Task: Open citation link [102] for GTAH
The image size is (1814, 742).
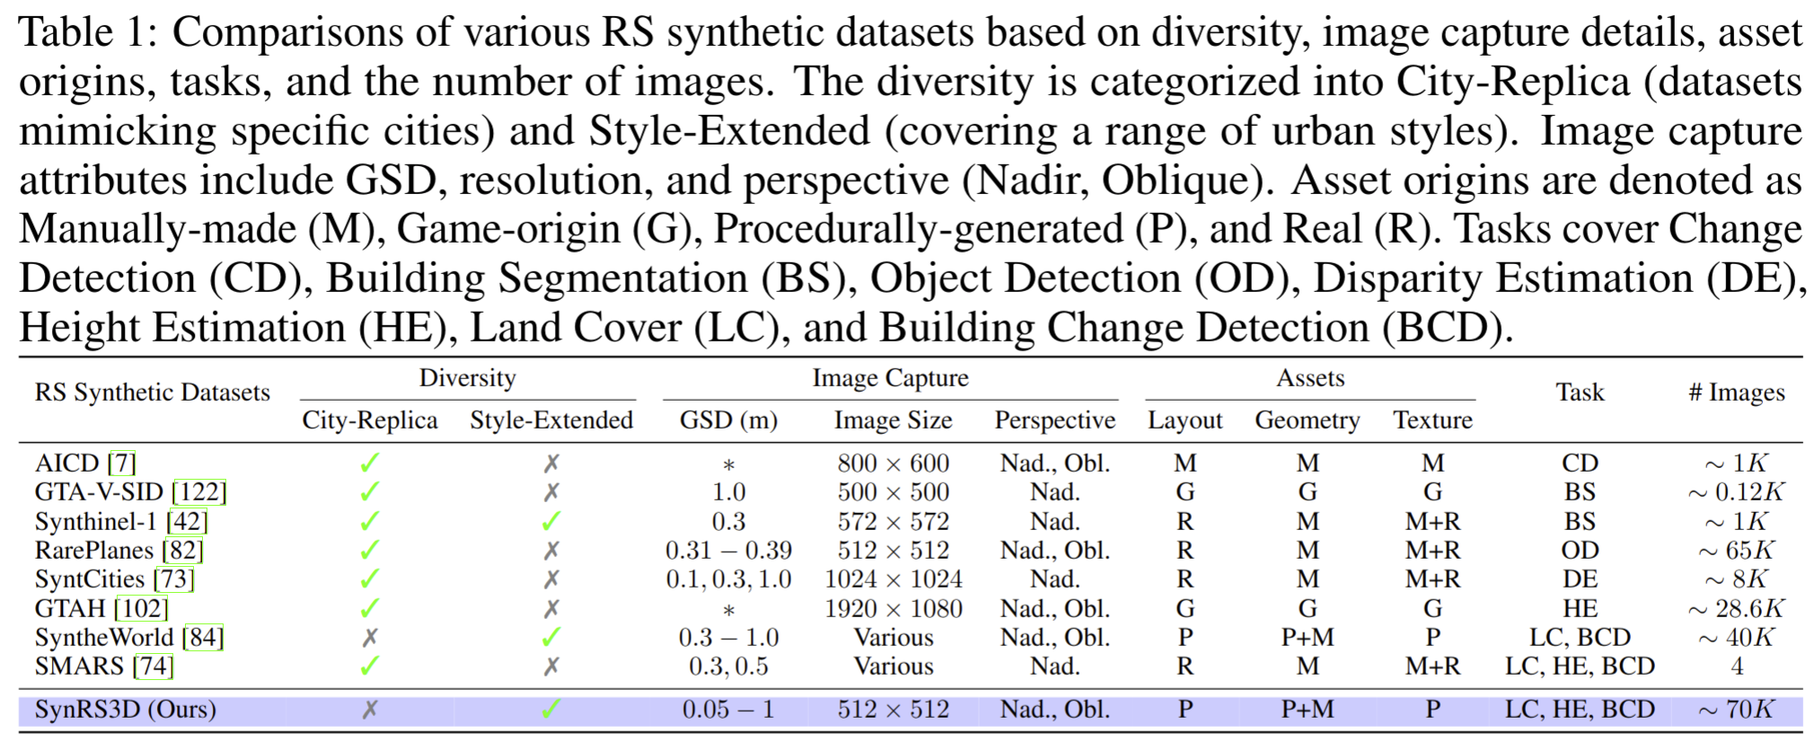Action: [x=141, y=608]
